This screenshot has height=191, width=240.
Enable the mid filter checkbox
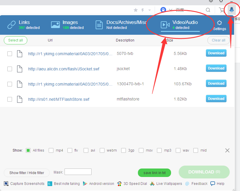pyautogui.click(x=196, y=150)
